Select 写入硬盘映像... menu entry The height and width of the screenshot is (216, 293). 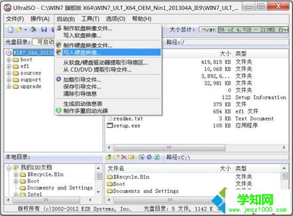[108, 53]
